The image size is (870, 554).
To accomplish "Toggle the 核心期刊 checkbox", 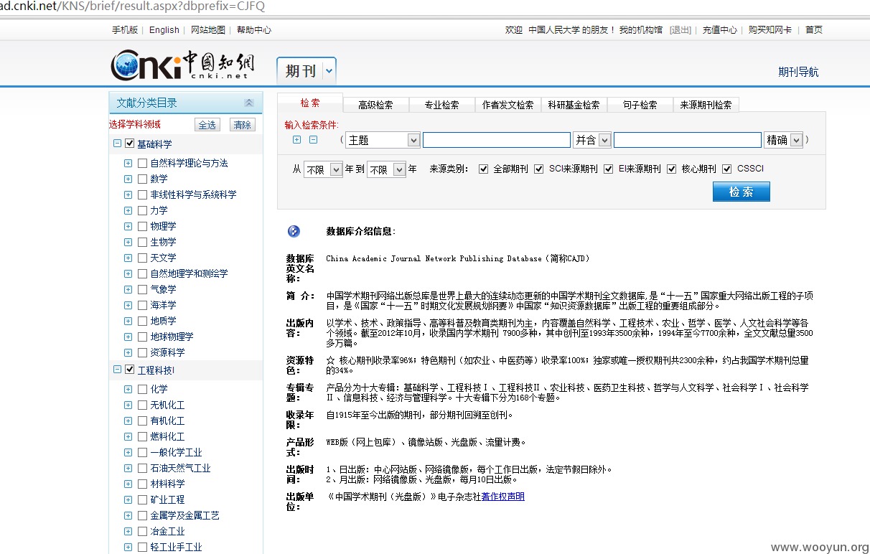I will tap(672, 169).
